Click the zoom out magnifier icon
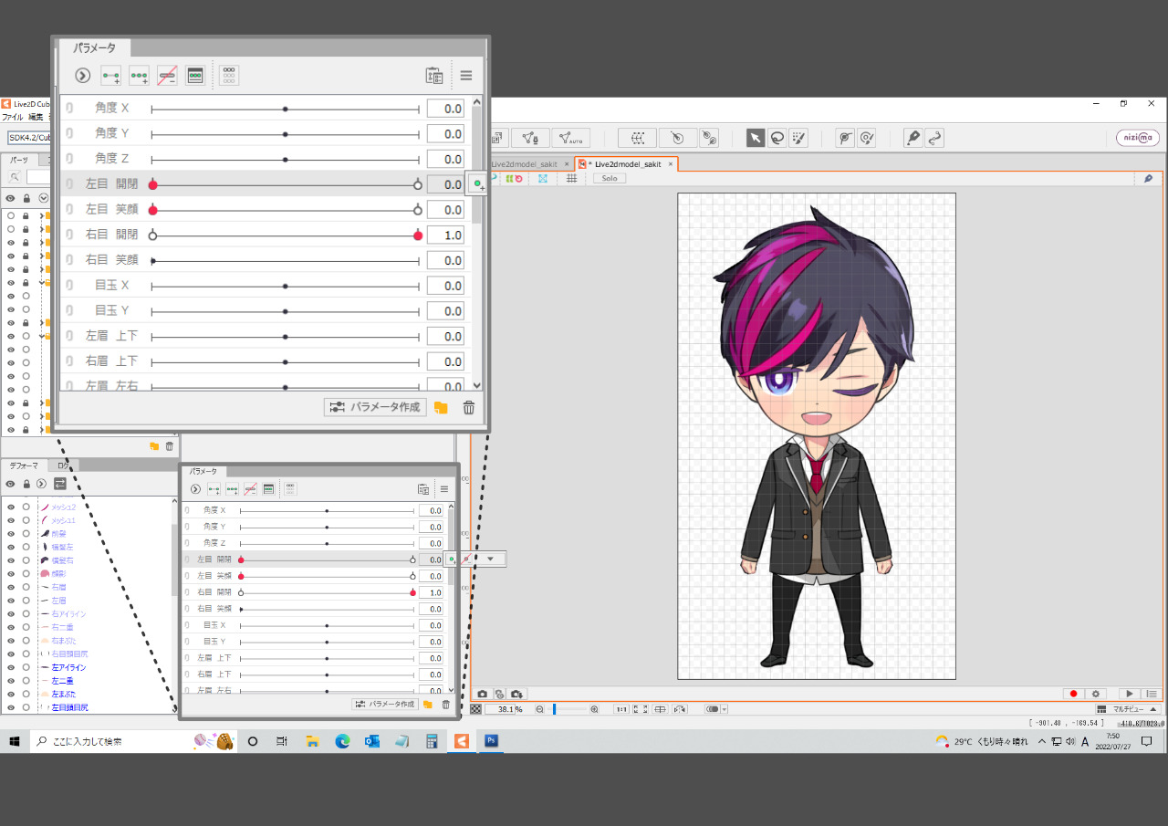Viewport: 1168px width, 826px height. [540, 709]
